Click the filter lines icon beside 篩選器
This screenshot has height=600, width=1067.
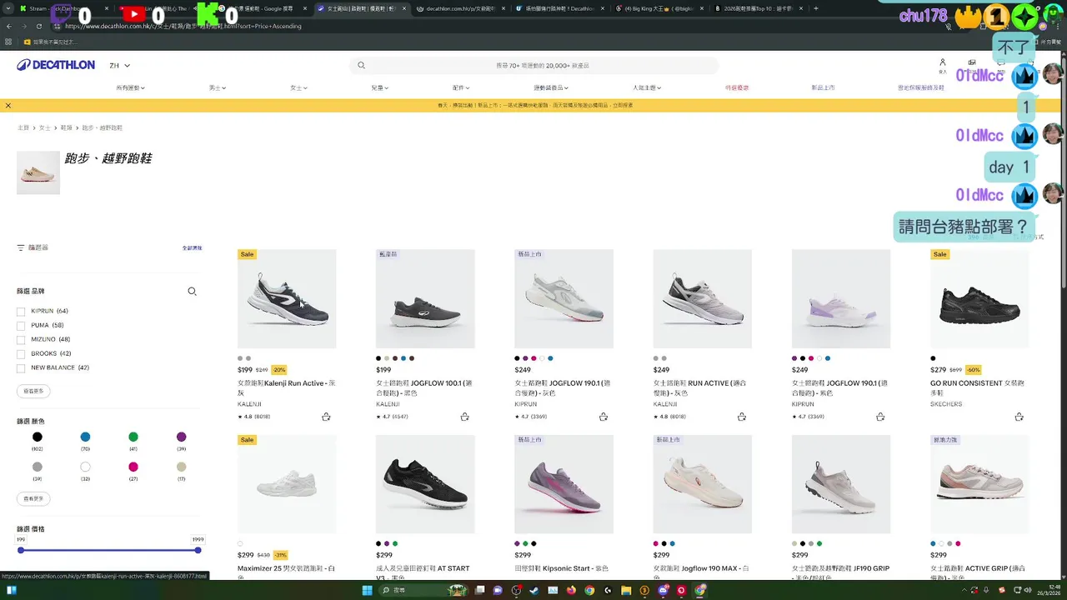tap(21, 247)
